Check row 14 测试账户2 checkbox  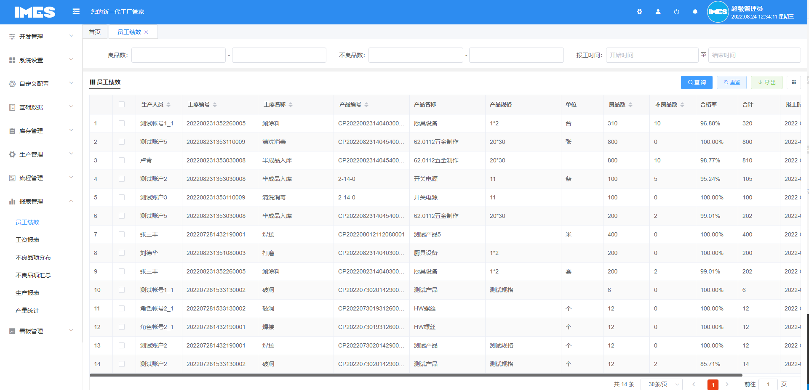coord(122,364)
